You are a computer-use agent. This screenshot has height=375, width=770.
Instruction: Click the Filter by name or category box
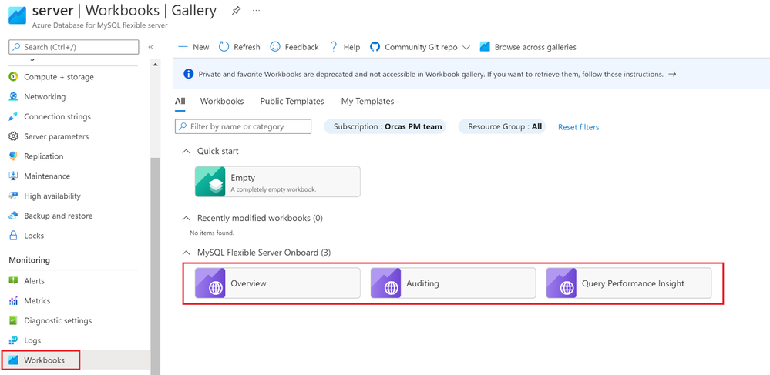pyautogui.click(x=243, y=126)
